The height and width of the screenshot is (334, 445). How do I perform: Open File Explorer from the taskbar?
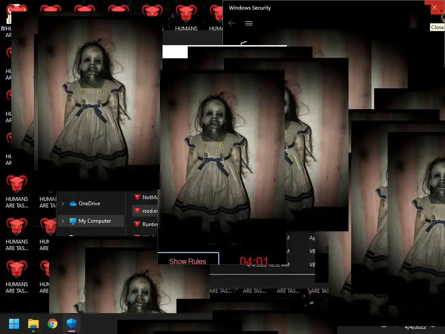tap(33, 324)
